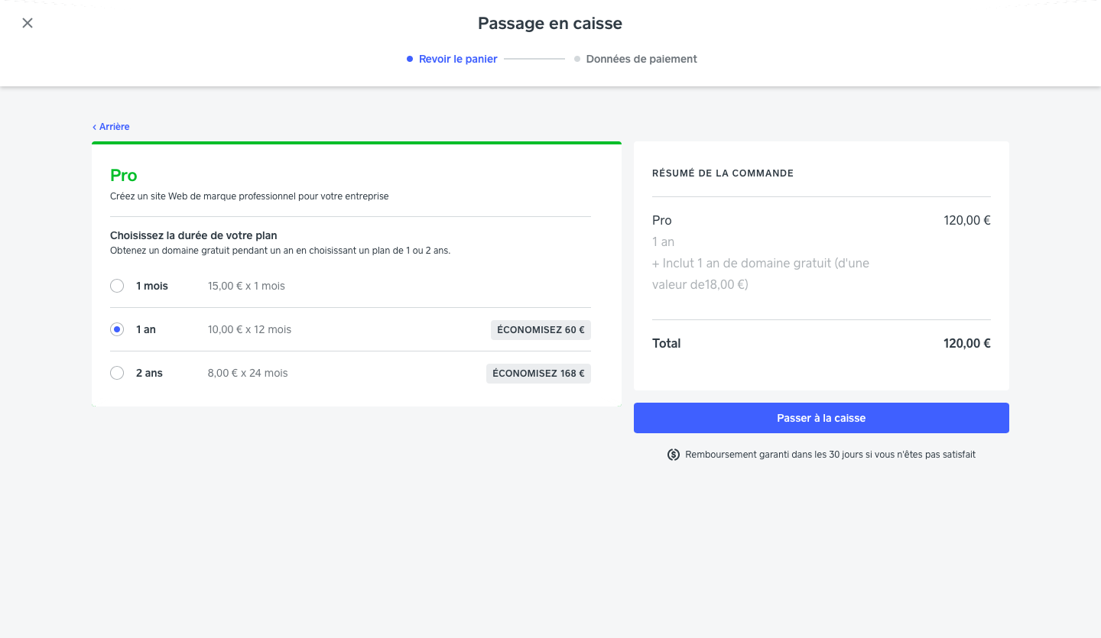Click the grey dot beside Données de paiement
This screenshot has width=1101, height=638.
coord(577,59)
